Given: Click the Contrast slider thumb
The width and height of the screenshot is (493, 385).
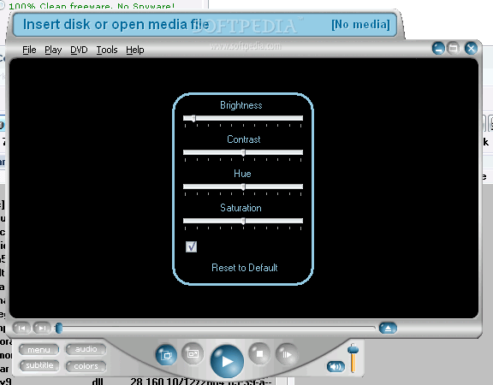Looking at the screenshot, I should pos(243,152).
